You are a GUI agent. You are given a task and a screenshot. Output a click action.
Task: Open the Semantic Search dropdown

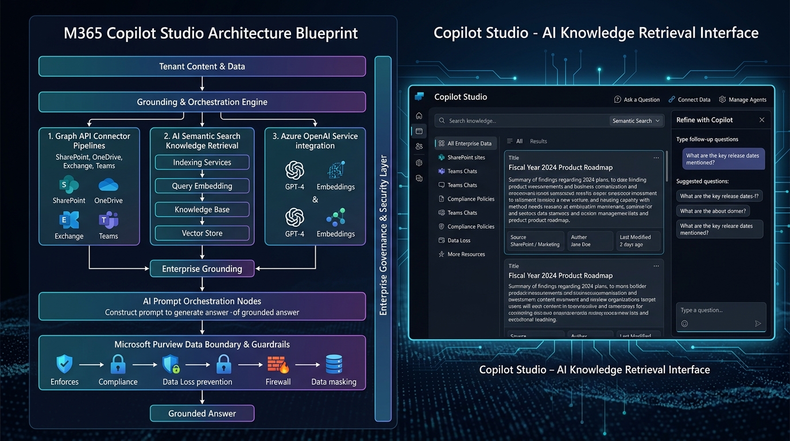click(x=636, y=121)
